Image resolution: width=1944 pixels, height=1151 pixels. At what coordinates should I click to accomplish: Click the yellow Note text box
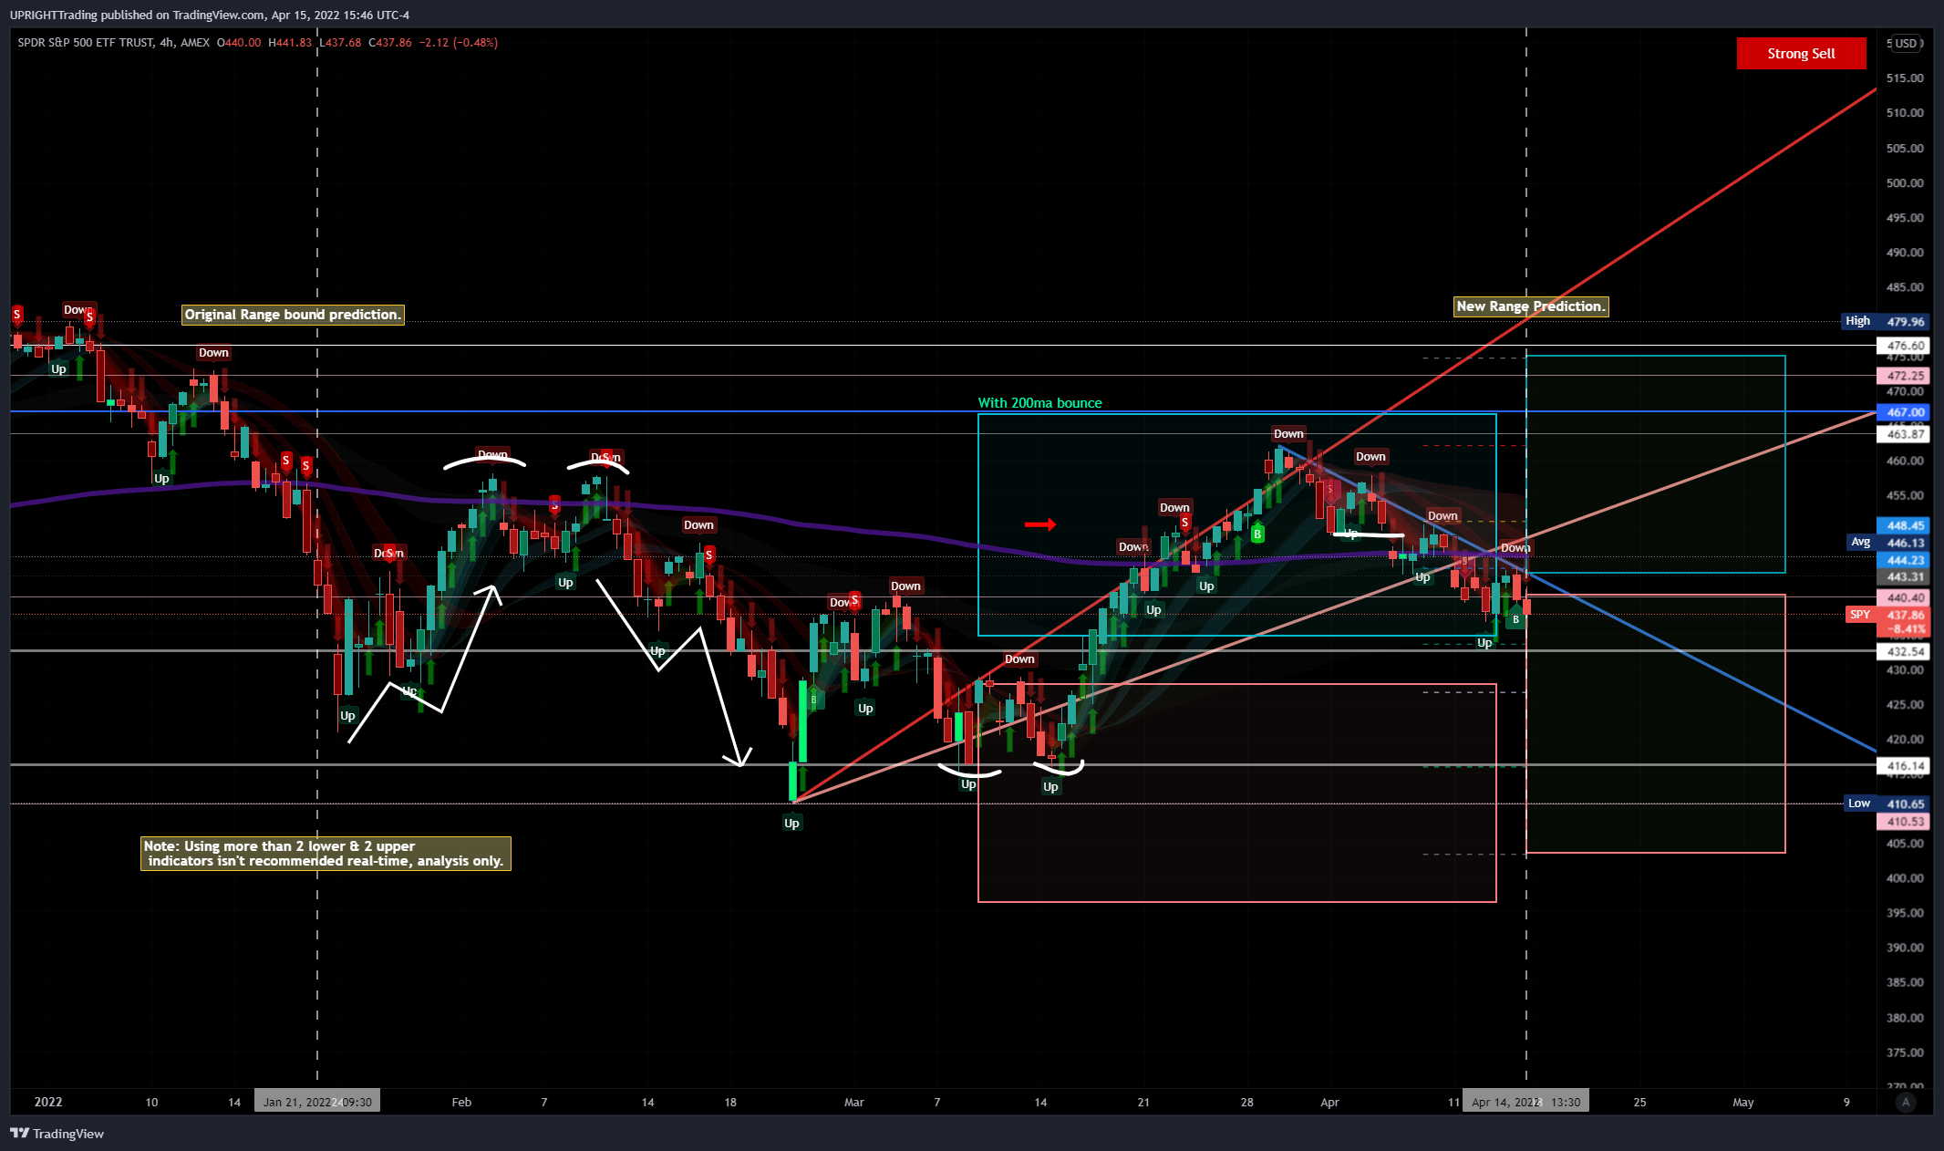(326, 854)
